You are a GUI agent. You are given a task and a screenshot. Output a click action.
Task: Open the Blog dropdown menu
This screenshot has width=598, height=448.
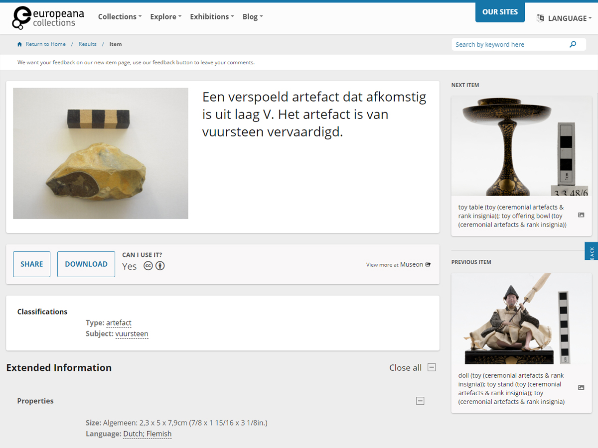click(x=252, y=17)
